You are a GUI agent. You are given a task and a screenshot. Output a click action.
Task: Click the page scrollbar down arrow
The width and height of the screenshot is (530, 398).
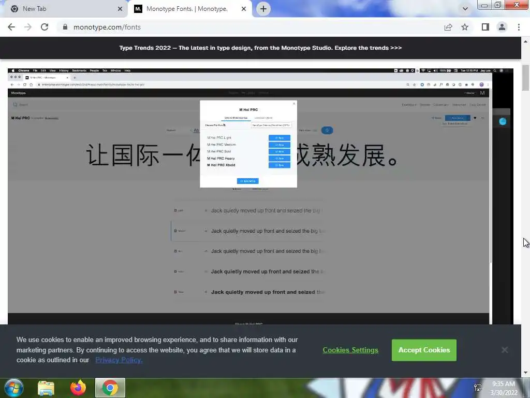[x=525, y=373]
